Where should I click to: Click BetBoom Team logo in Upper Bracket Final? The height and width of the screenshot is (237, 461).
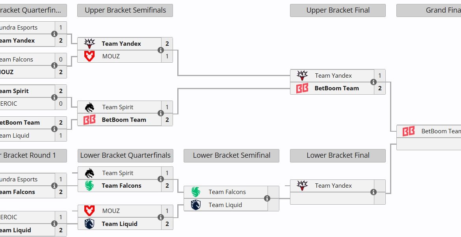pyautogui.click(x=302, y=88)
